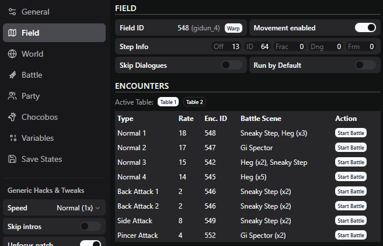
Task: Click the Pincer Attack type label
Action: pyautogui.click(x=138, y=235)
